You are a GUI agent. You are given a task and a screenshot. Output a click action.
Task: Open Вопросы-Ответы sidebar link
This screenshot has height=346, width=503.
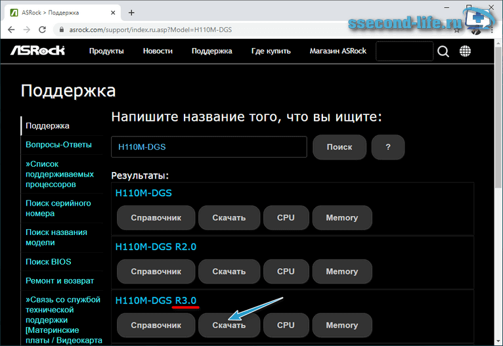[x=58, y=144]
